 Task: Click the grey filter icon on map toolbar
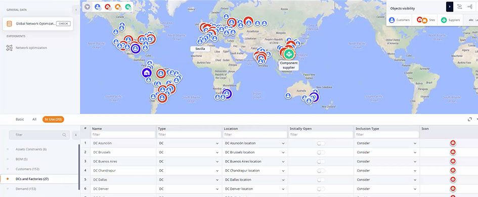pyautogui.click(x=88, y=7)
